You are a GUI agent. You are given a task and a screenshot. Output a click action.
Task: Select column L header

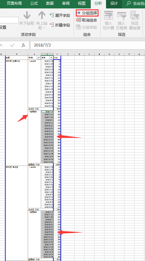tap(89, 54)
